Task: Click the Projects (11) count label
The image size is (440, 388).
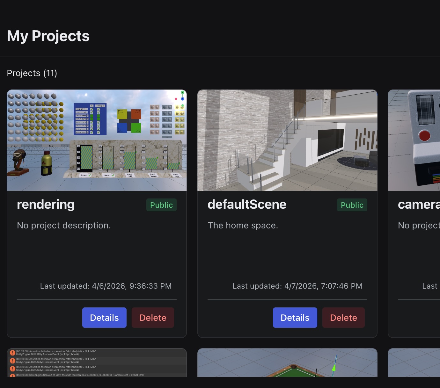Action: (x=32, y=73)
